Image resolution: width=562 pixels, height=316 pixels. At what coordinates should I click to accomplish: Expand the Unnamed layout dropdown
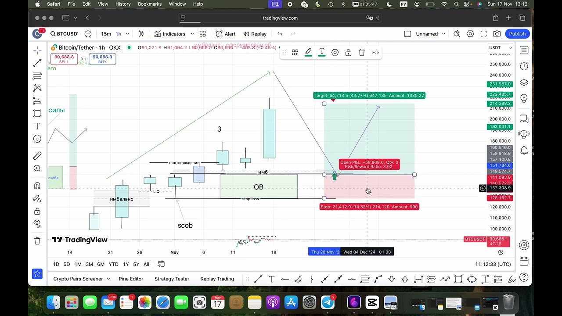(x=443, y=34)
